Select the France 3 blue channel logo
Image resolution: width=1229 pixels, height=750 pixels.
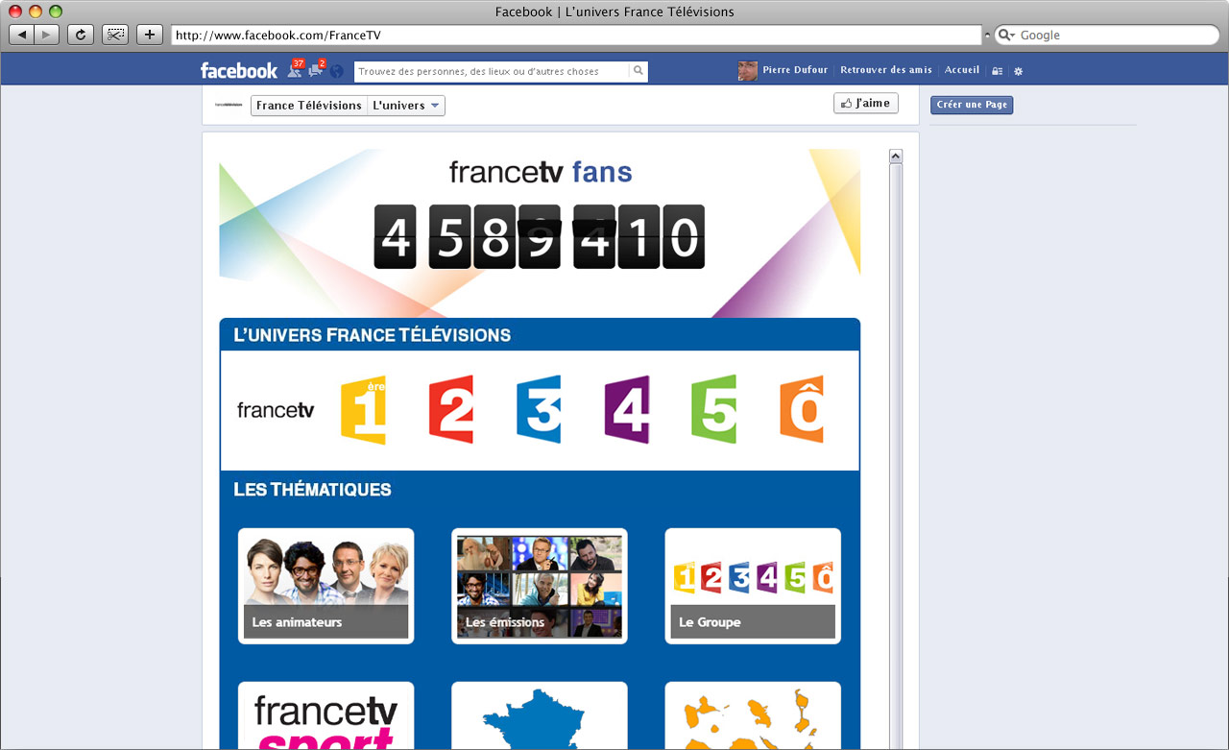(539, 410)
